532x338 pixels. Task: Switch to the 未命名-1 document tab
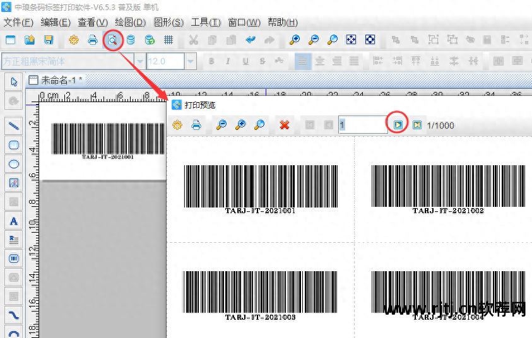(x=58, y=80)
